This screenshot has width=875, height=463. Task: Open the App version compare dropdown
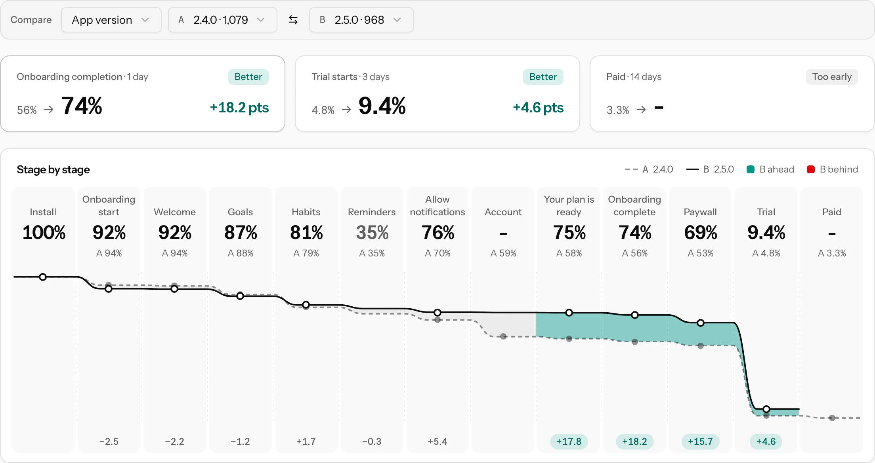(x=111, y=20)
